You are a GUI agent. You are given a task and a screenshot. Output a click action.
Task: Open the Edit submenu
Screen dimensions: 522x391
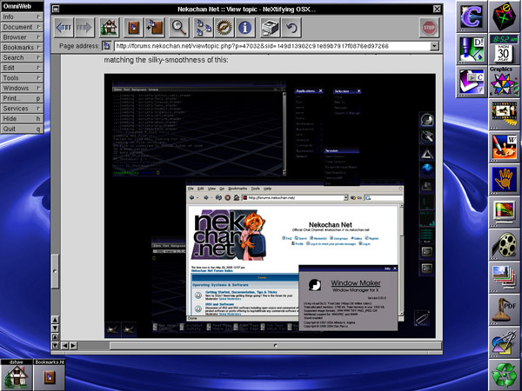coord(22,68)
